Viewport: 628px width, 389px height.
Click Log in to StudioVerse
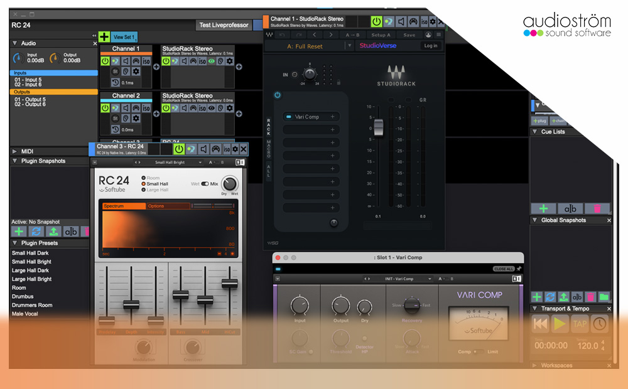click(431, 46)
